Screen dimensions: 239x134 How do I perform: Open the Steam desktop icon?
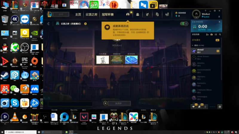click(5, 76)
